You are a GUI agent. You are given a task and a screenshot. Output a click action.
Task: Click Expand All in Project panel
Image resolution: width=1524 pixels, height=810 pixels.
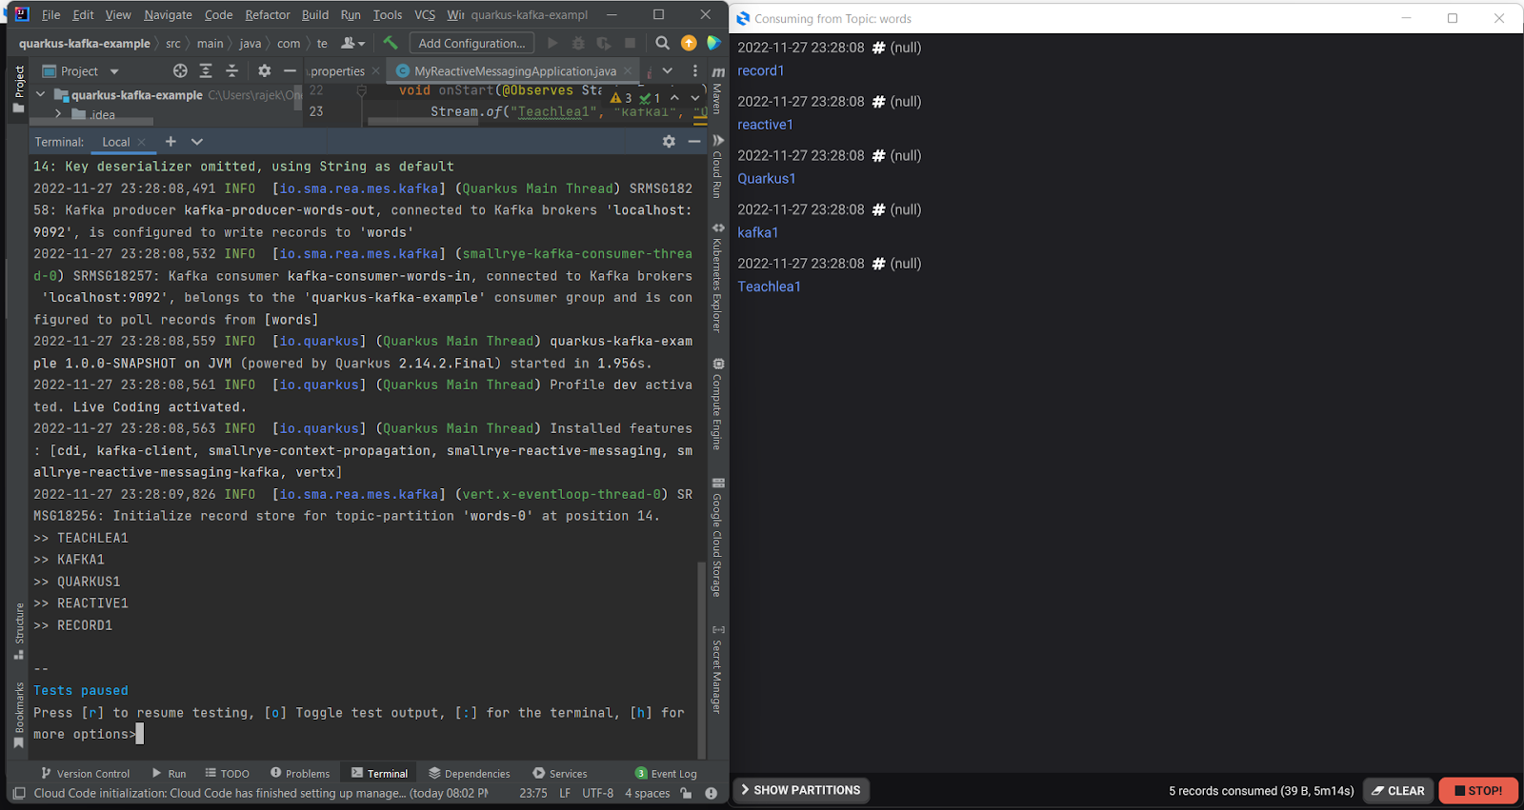click(206, 70)
